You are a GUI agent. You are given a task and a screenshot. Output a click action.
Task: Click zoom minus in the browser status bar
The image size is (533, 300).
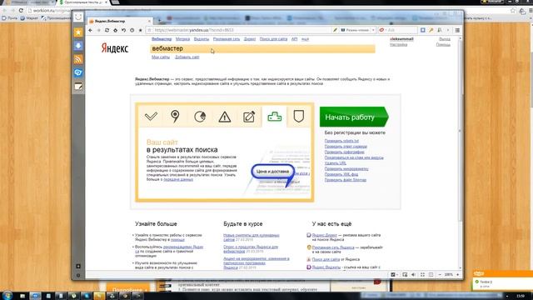point(440,274)
